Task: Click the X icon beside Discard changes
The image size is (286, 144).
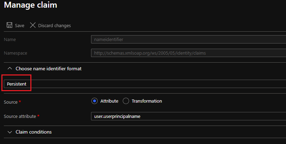Action: click(x=33, y=25)
